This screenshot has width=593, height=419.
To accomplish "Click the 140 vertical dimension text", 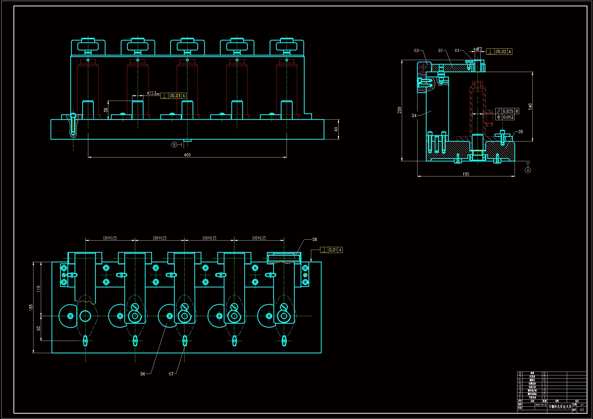I will pos(530,106).
